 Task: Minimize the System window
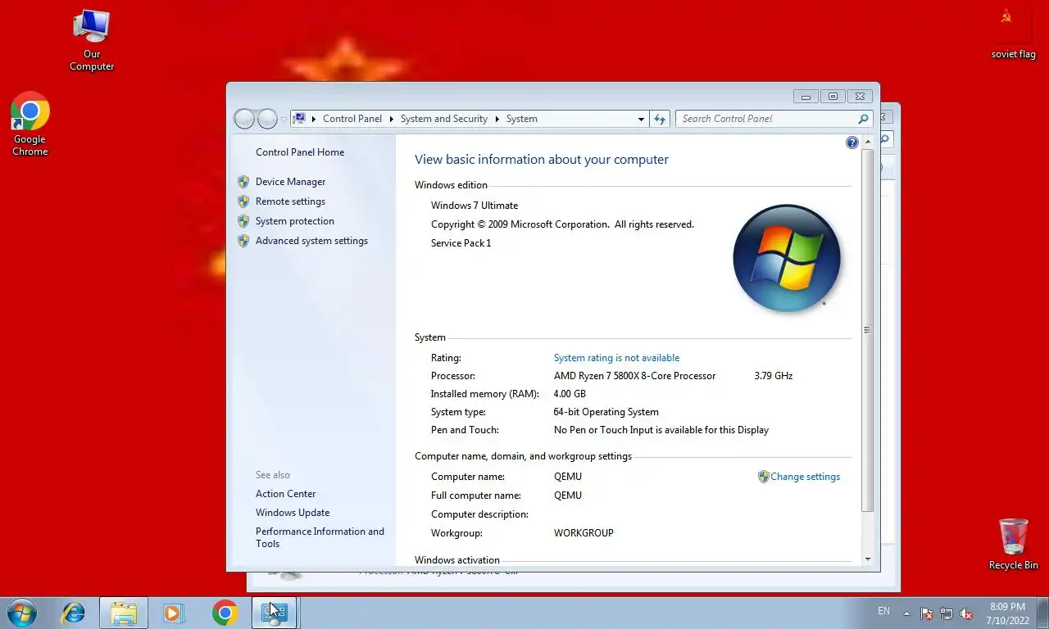tap(806, 97)
